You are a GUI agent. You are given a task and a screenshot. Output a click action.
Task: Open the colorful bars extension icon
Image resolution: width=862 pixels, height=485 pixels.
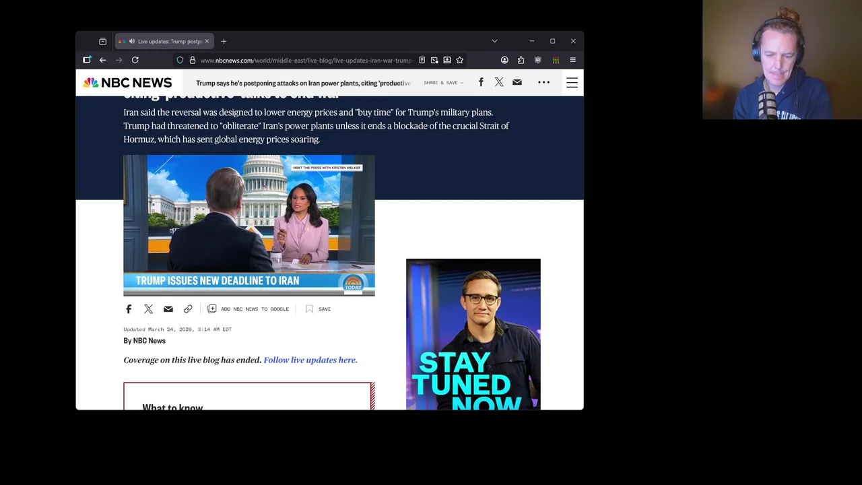[556, 60]
